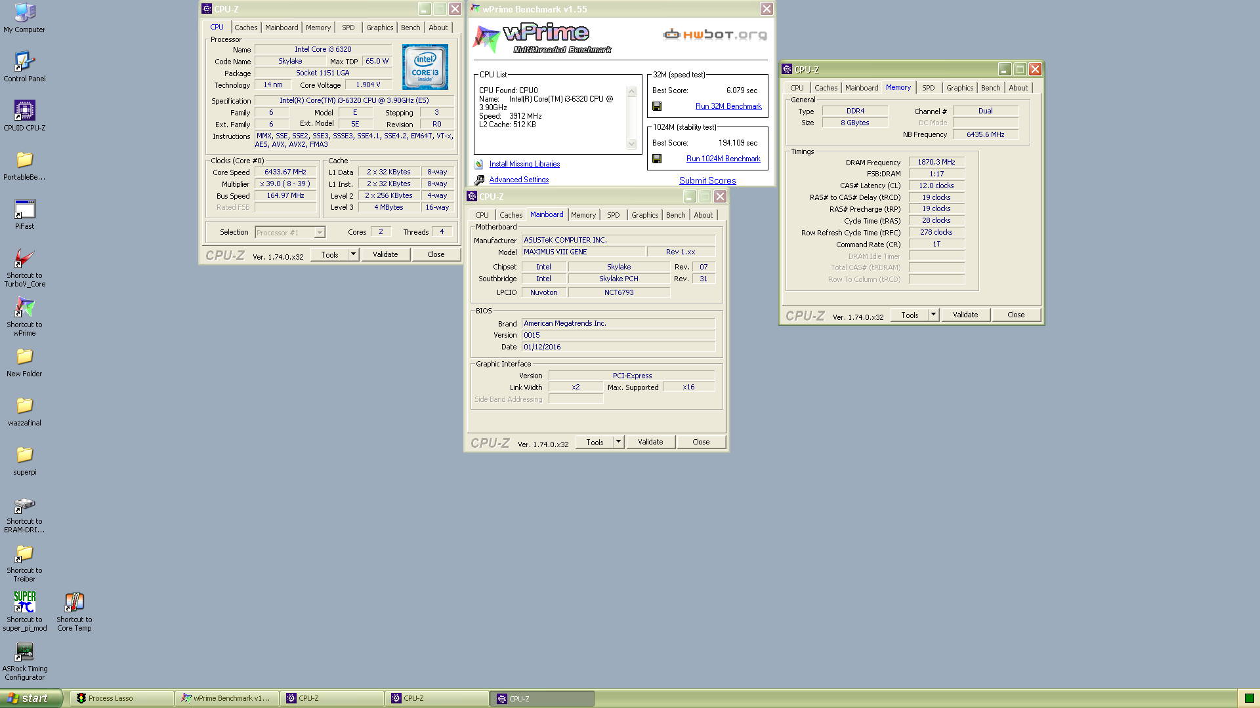Click Validate in Memory window
1260x708 pixels.
(x=965, y=315)
